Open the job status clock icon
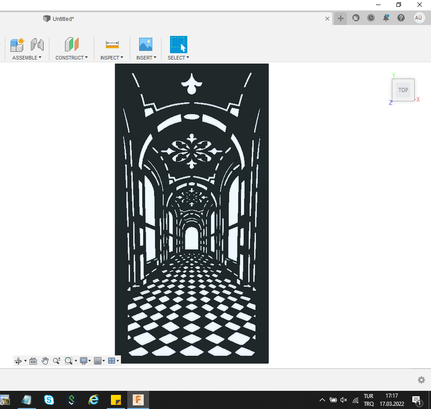 click(371, 18)
